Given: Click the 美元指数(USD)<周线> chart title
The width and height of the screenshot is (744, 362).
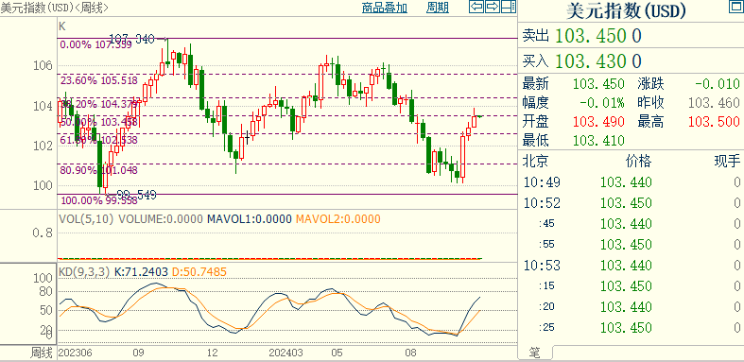Looking at the screenshot, I should pyautogui.click(x=54, y=8).
